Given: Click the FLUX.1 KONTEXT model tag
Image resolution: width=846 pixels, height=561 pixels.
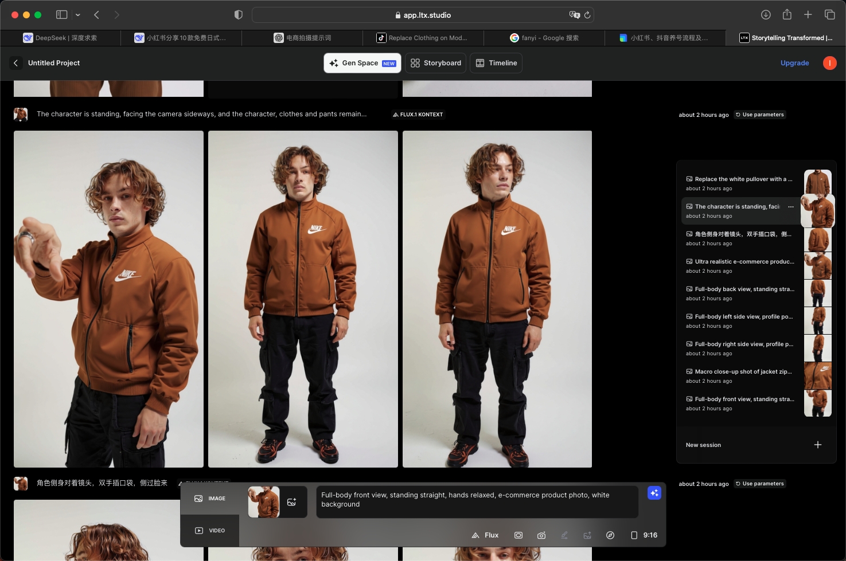Looking at the screenshot, I should (x=418, y=115).
